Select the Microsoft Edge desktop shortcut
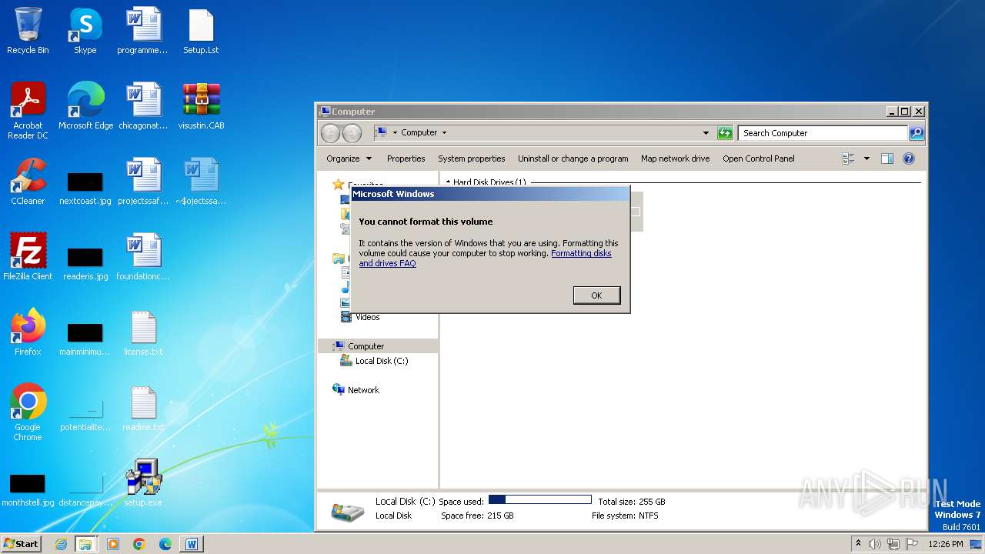Screen dimensions: 985x554 tap(85, 106)
